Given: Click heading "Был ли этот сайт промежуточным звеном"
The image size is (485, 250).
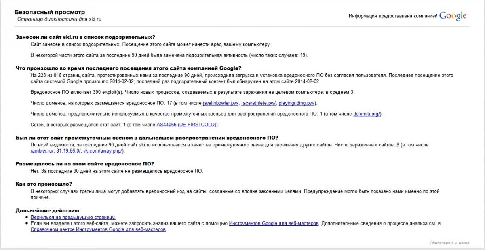Looking at the screenshot, I should pos(147,138).
